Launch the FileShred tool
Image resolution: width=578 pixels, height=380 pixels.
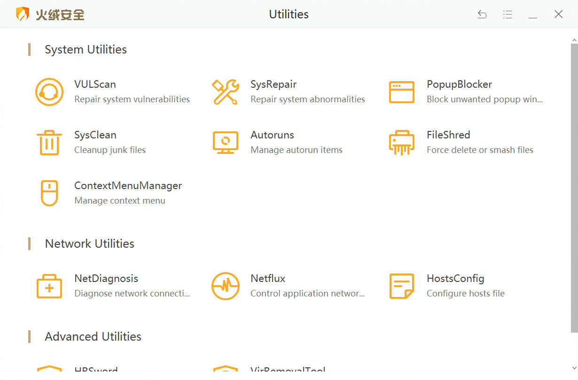tap(402, 142)
